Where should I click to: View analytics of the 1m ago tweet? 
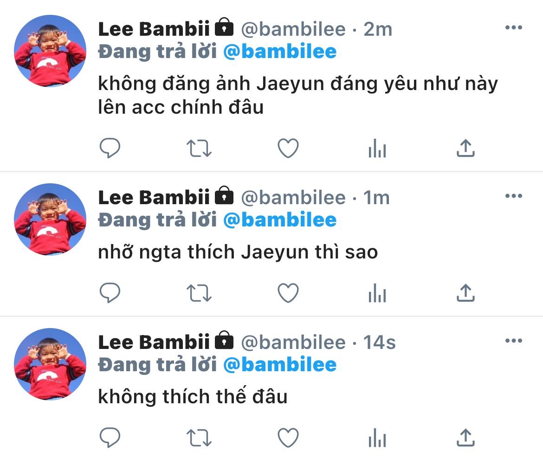[x=377, y=293]
